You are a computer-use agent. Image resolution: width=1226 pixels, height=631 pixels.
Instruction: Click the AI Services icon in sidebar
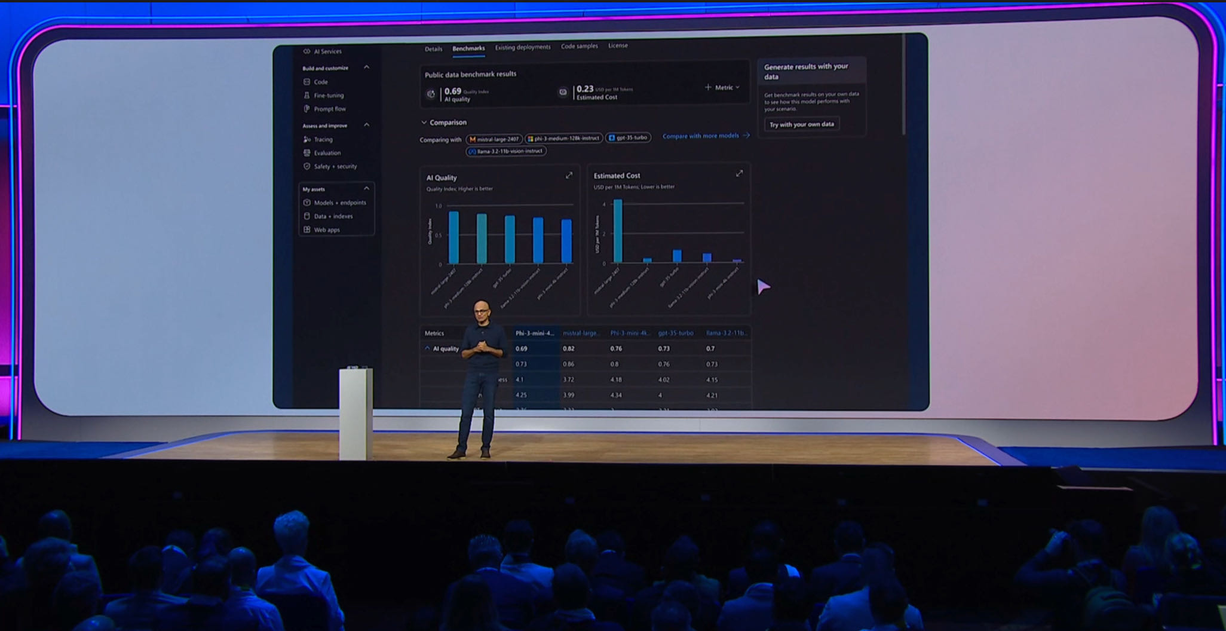[x=307, y=51]
